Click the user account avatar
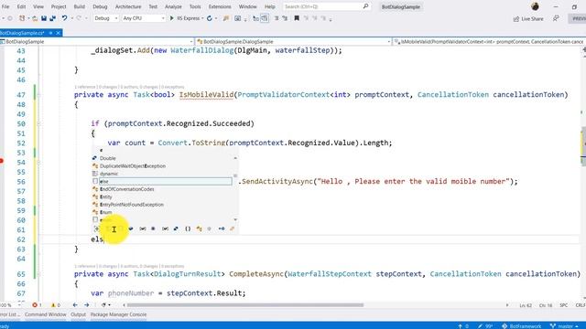 pyautogui.click(x=535, y=6)
